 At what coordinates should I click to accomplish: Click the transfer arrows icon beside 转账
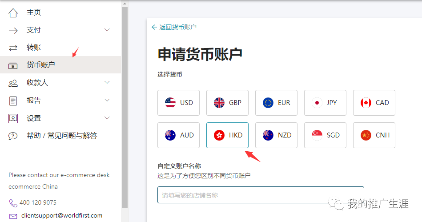coord(13,48)
